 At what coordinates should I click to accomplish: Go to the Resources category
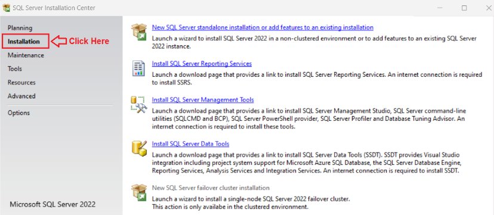click(x=21, y=82)
